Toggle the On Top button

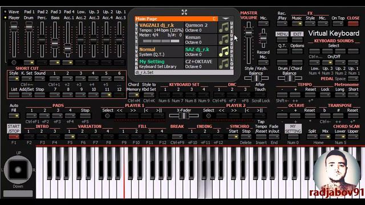tap(338, 23)
